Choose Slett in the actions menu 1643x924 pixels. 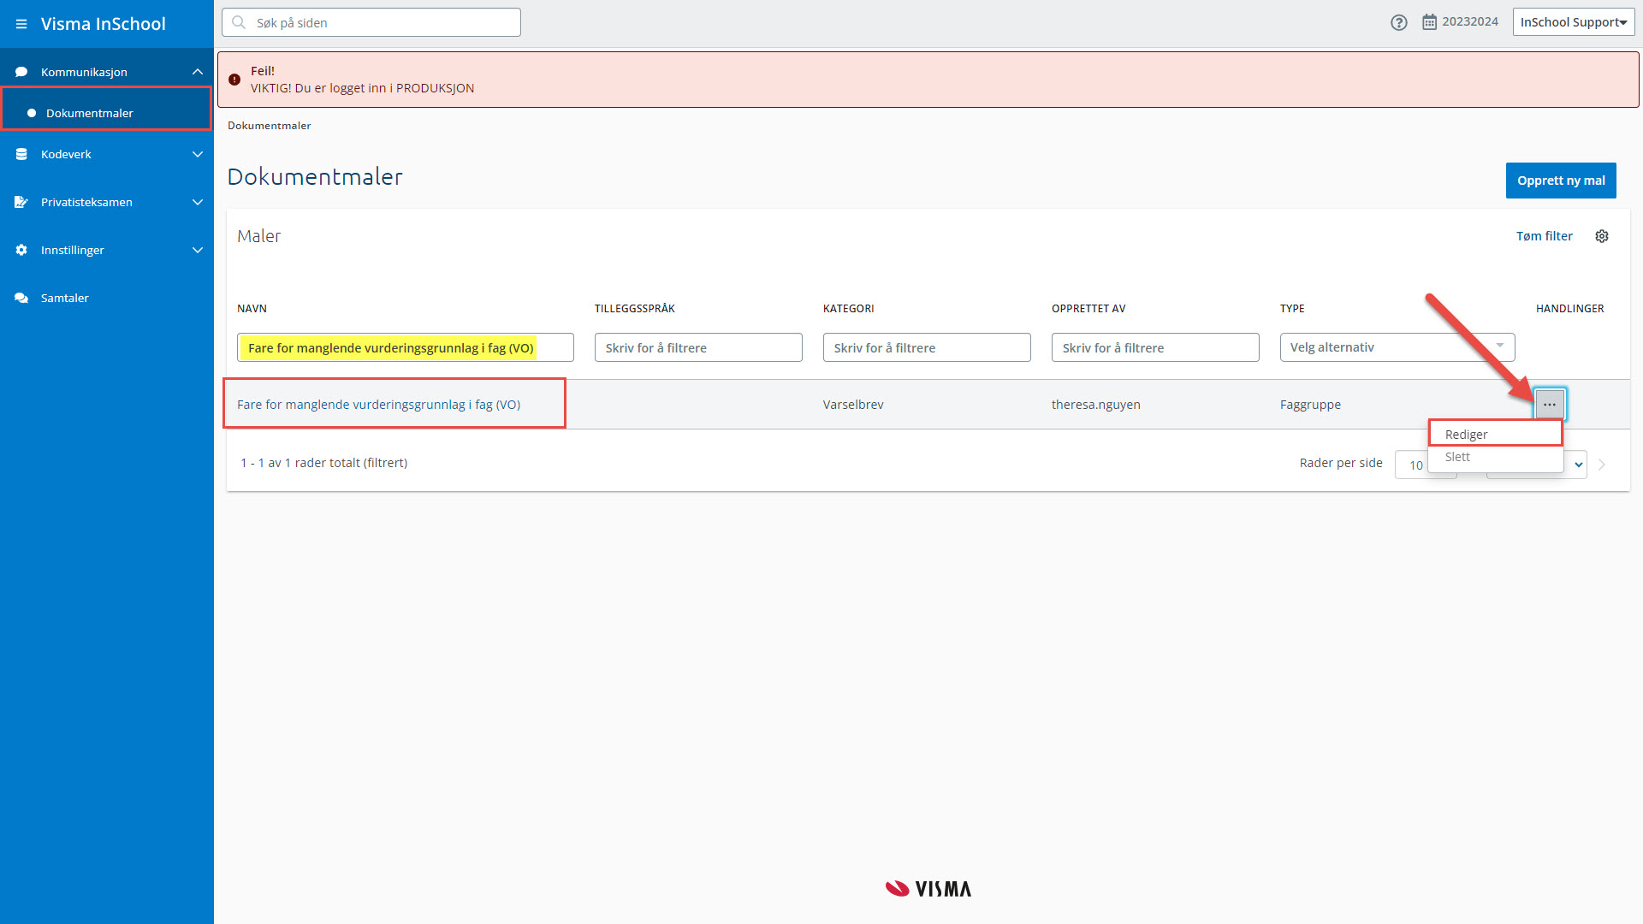[1458, 457]
